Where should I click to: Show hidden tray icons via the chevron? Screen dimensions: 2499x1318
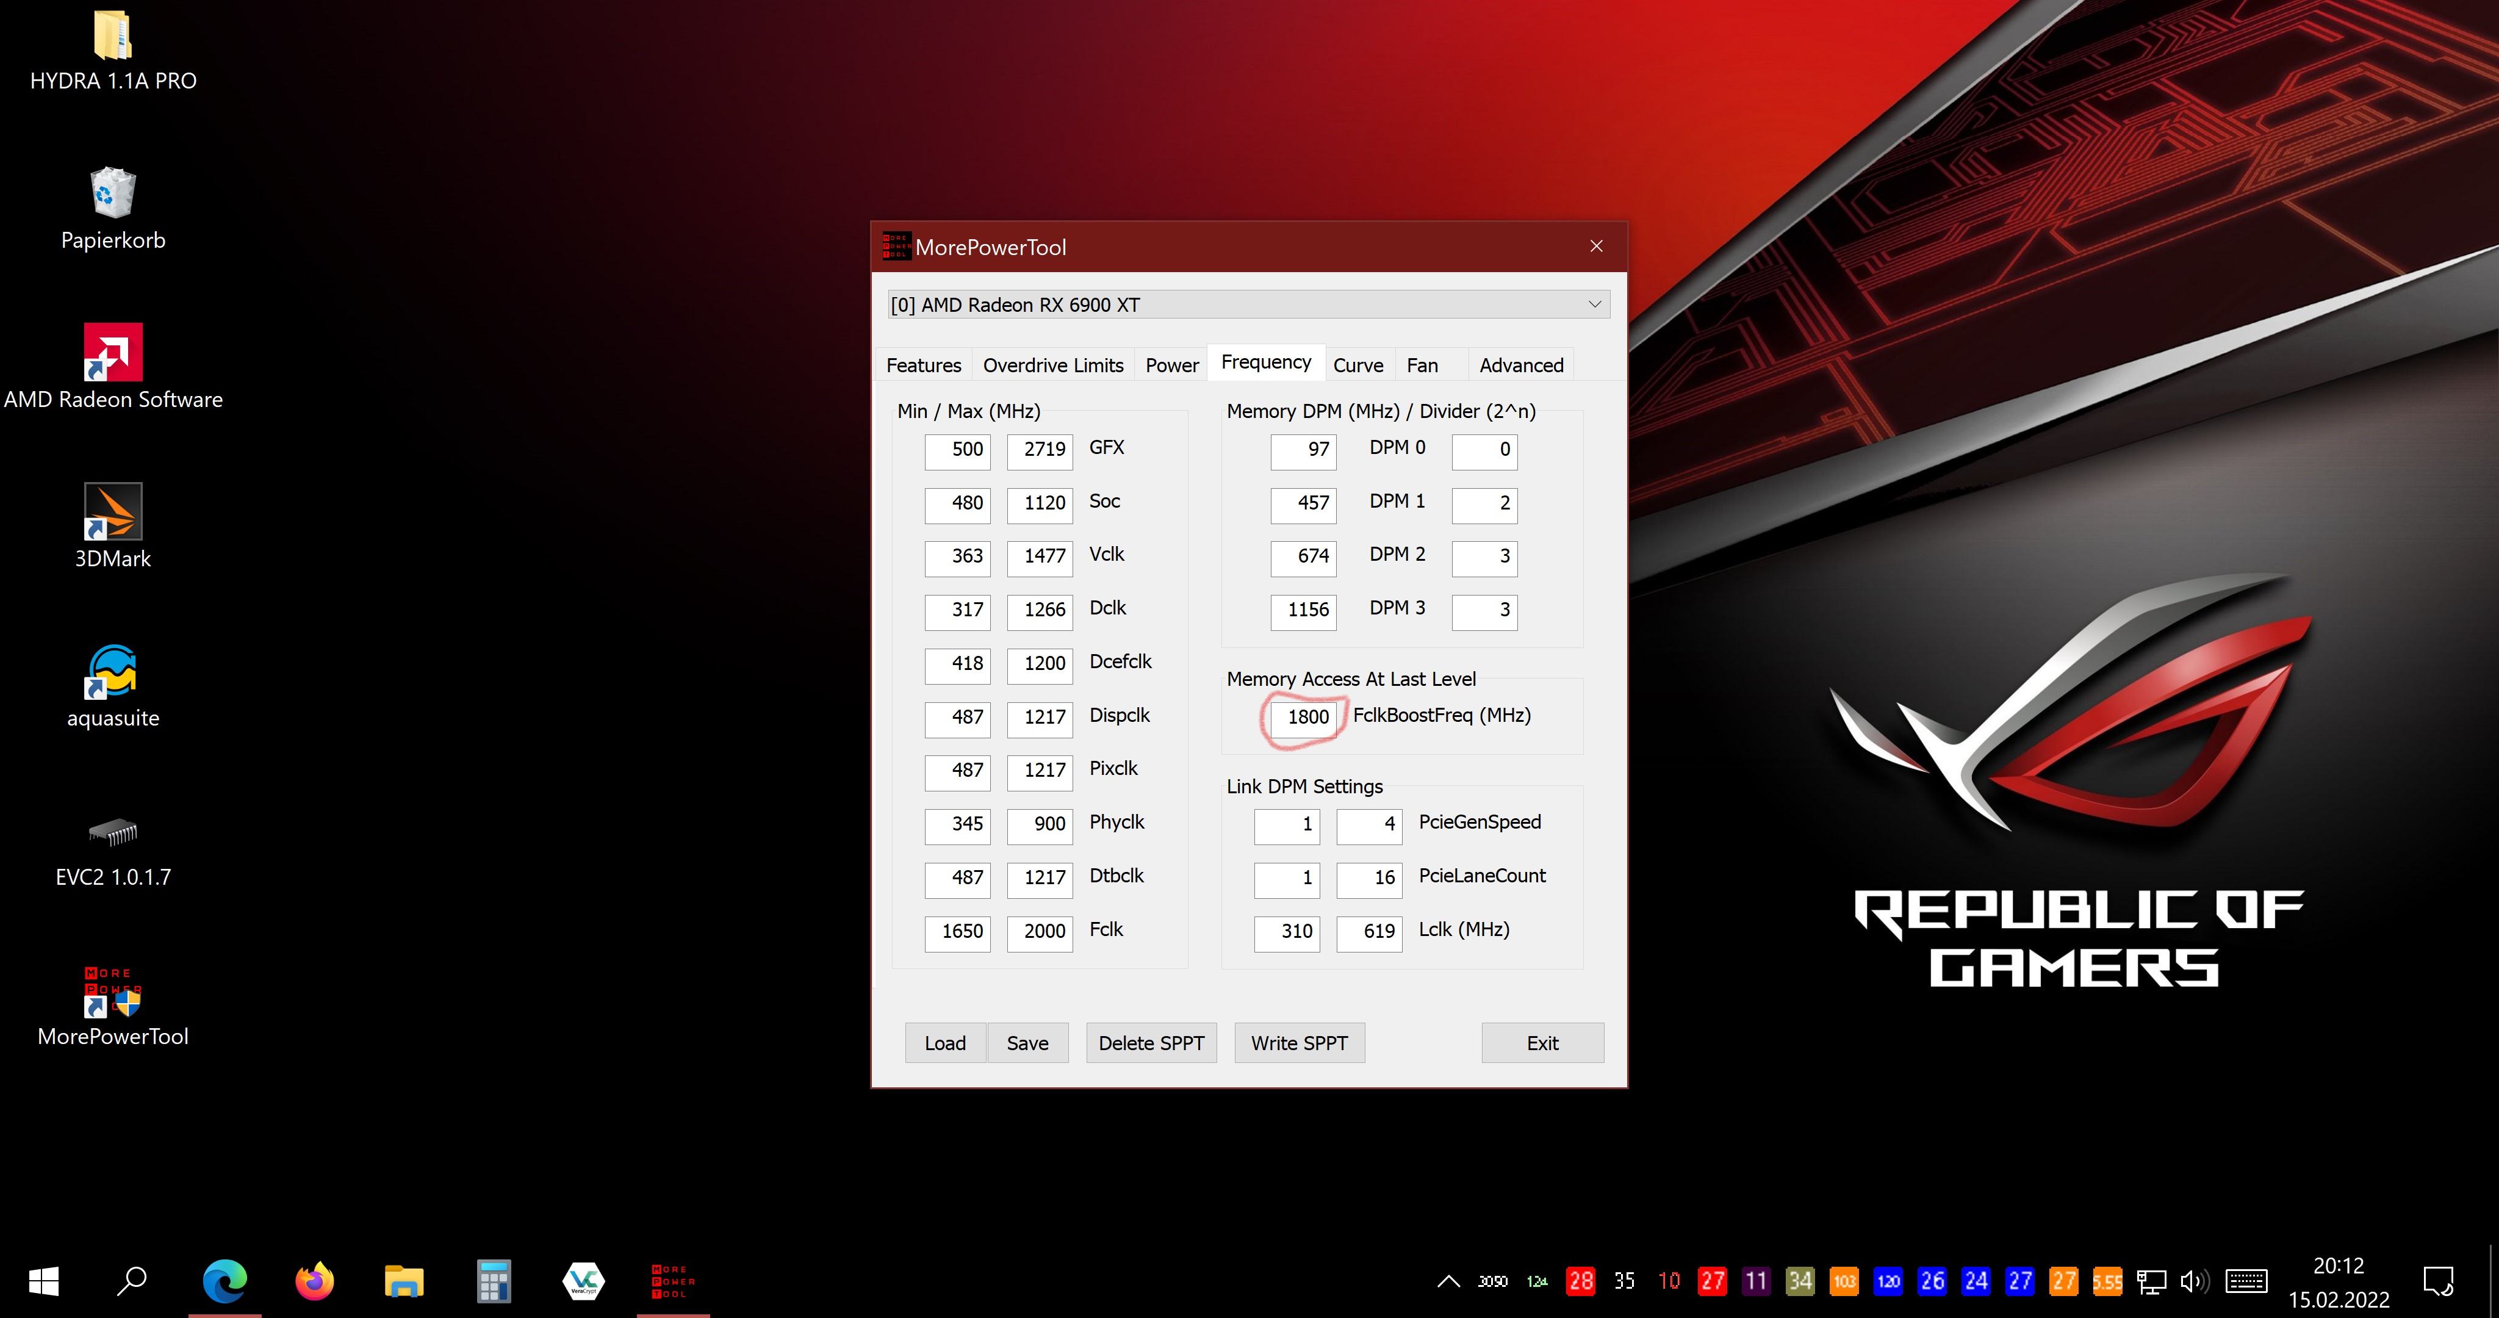pos(1448,1281)
